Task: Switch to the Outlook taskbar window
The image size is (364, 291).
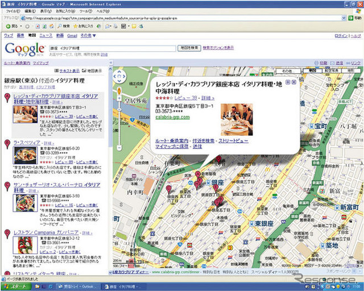Action: (77, 286)
